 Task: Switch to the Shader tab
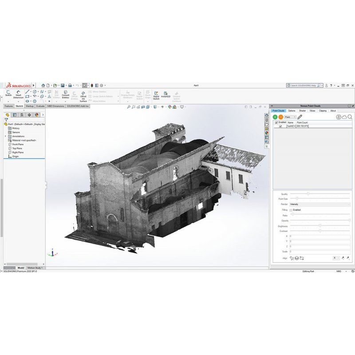[302, 110]
